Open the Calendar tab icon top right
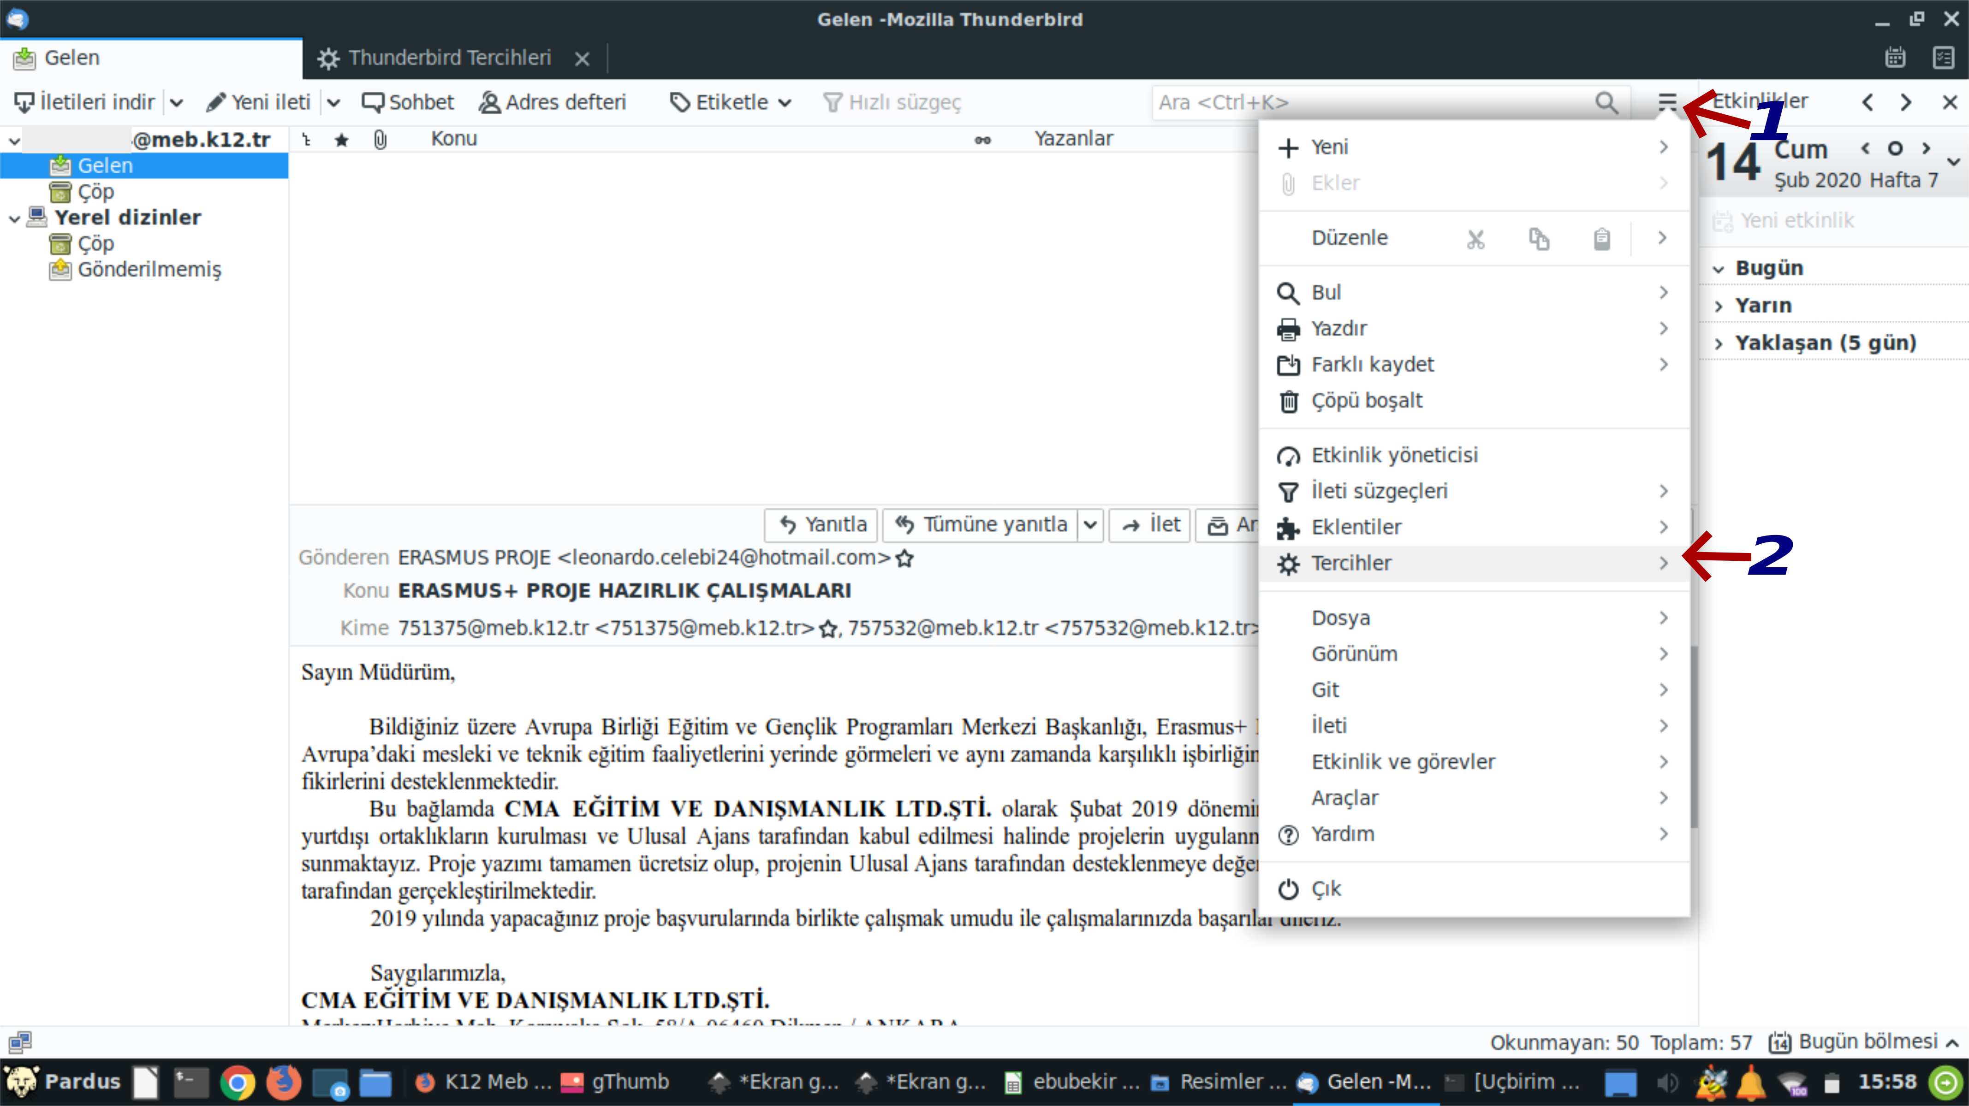Image resolution: width=1969 pixels, height=1106 pixels. [1896, 57]
